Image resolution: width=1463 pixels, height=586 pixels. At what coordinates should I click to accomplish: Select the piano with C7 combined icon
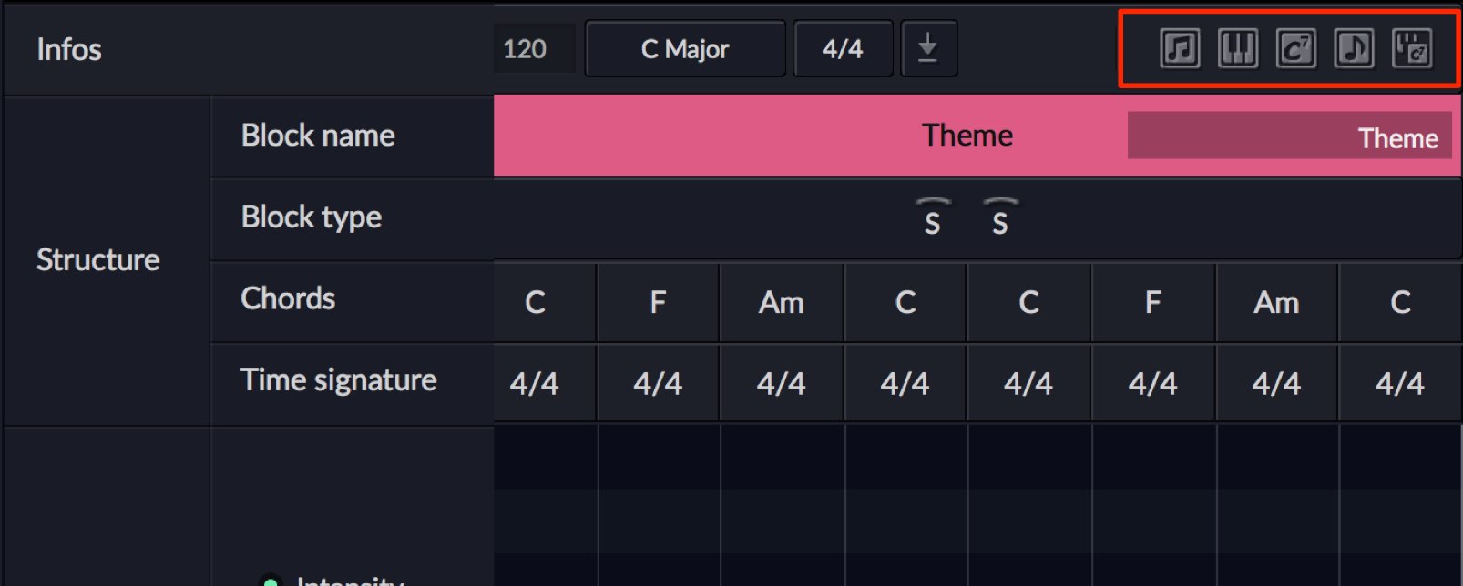tap(1412, 49)
